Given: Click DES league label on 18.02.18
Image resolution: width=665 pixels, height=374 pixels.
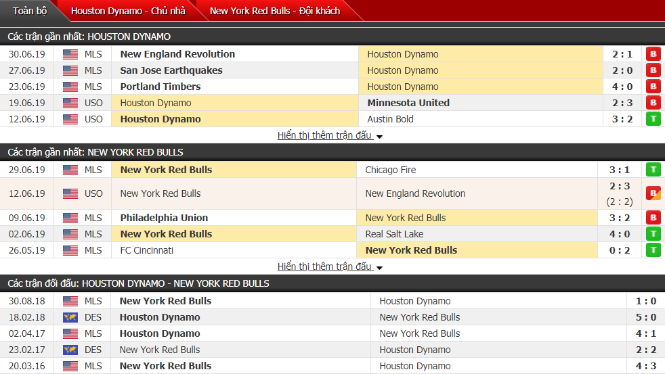Looking at the screenshot, I should click(x=93, y=317).
